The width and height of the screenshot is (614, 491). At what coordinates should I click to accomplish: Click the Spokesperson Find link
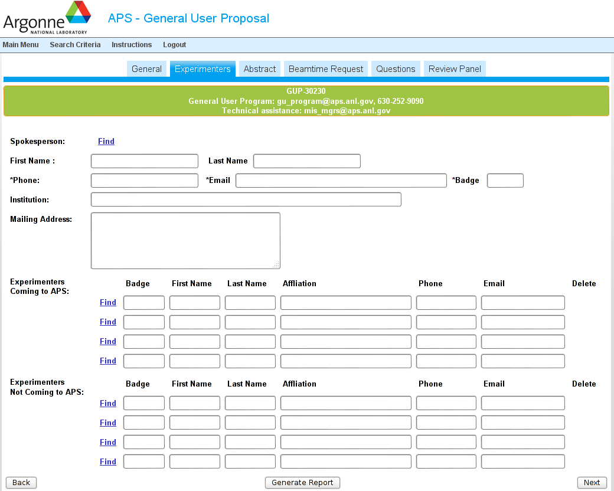tap(106, 142)
